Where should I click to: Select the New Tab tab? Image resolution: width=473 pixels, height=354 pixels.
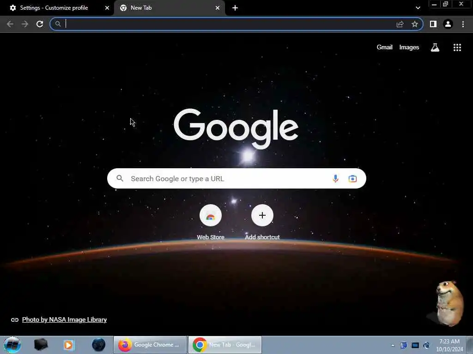pyautogui.click(x=169, y=8)
